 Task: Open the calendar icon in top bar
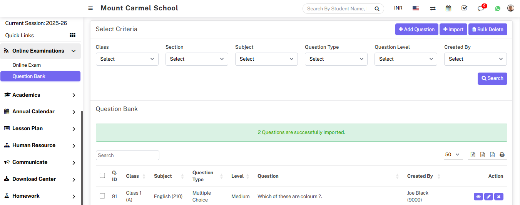(x=448, y=8)
